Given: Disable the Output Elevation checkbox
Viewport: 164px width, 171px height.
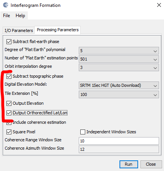Looking at the screenshot, I should (x=9, y=103).
